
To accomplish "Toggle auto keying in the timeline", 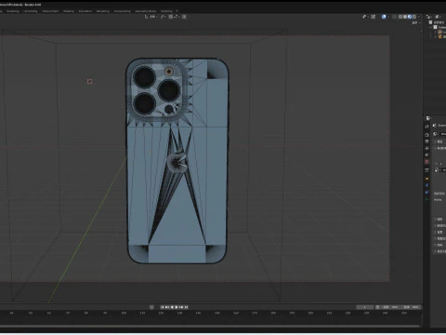I will [151, 307].
